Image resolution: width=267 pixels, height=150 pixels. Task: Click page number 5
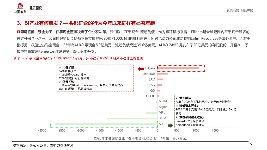pyautogui.click(x=251, y=144)
